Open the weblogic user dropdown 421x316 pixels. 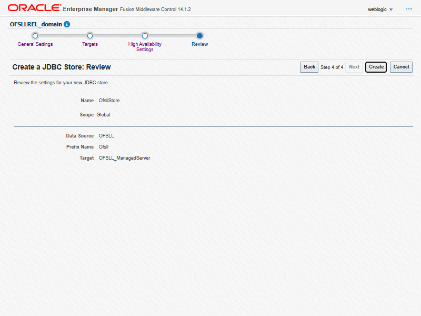point(380,9)
